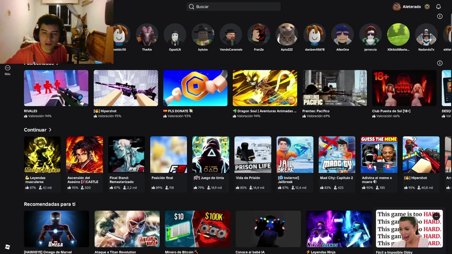Open the Aleterado profile avatar
The height and width of the screenshot is (254, 452).
397,7
